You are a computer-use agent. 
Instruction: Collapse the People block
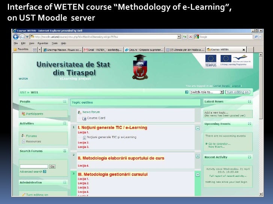(x=64, y=102)
